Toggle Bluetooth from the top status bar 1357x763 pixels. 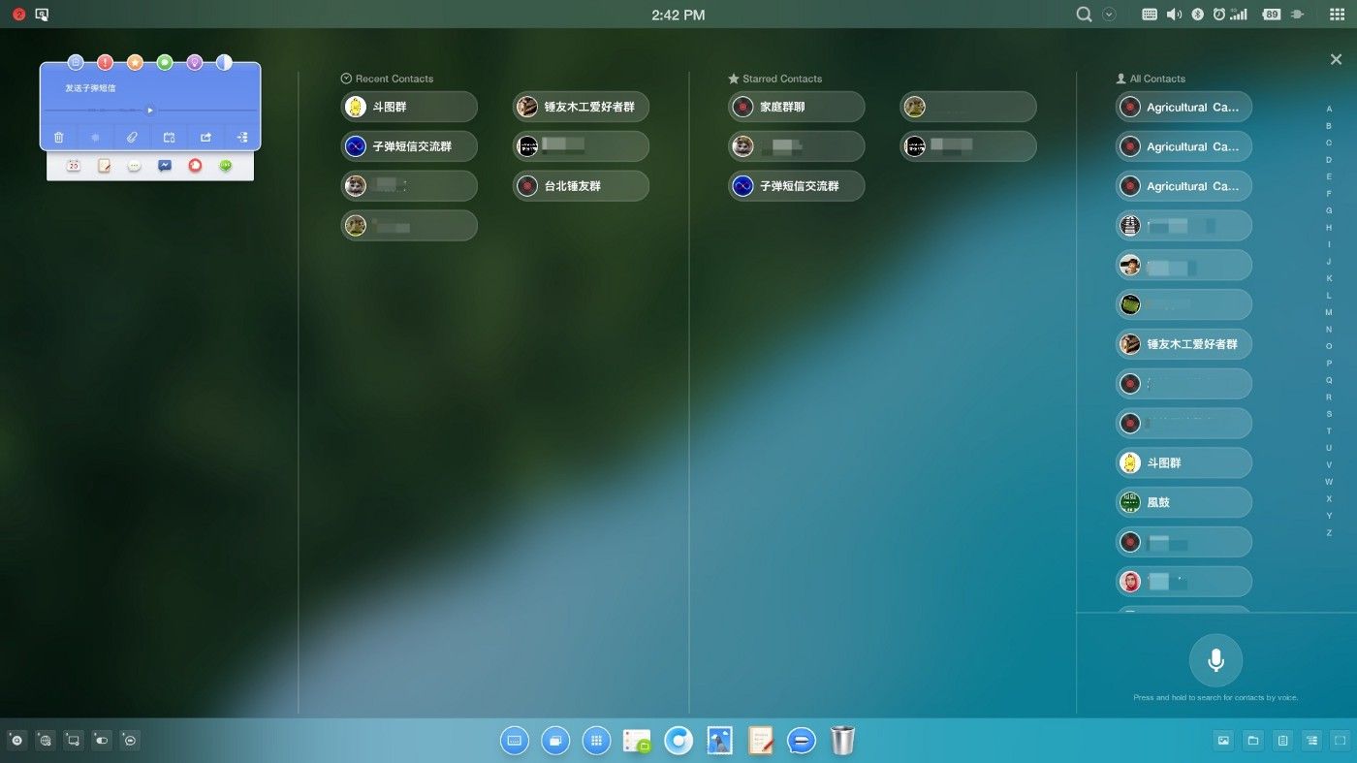pos(1197,15)
